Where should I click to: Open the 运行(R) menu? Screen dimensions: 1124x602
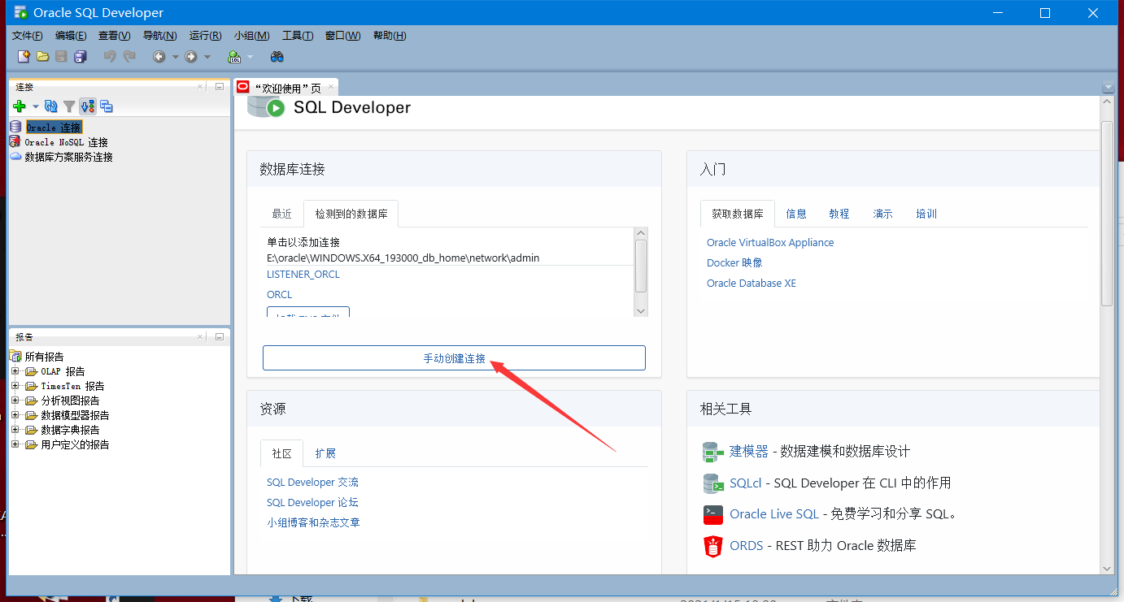[x=205, y=36]
